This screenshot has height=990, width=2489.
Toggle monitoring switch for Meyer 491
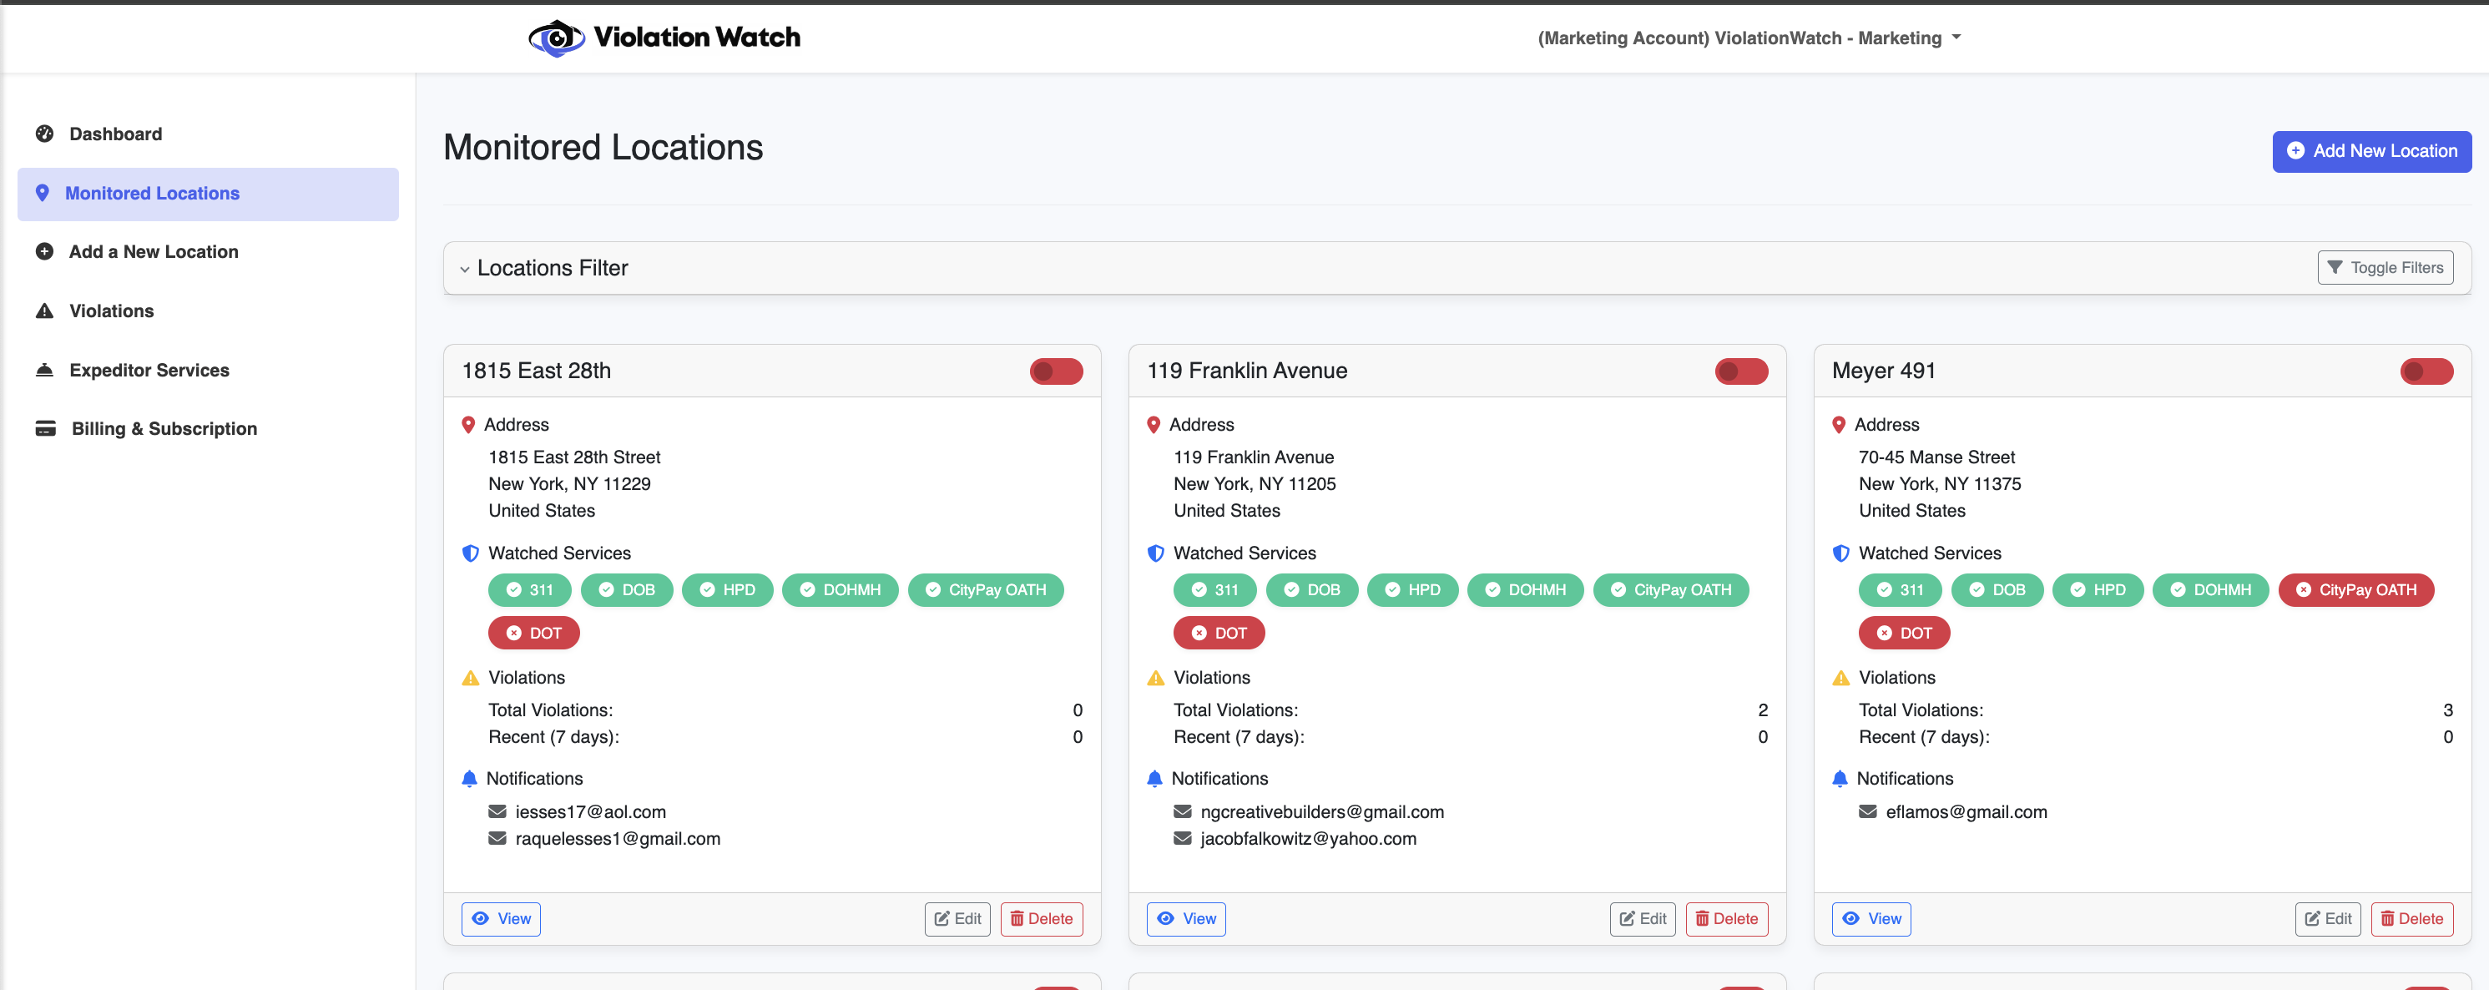[x=2426, y=371]
